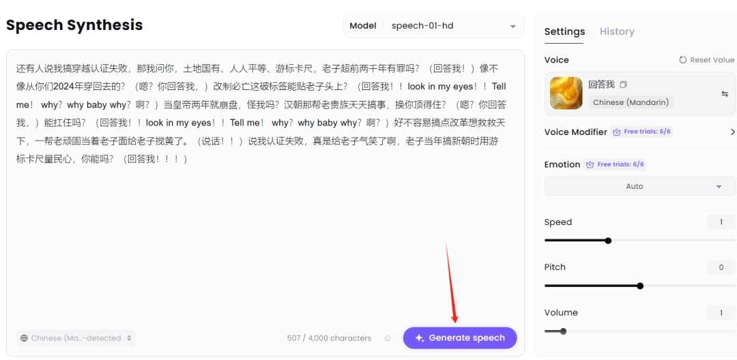This screenshot has width=737, height=360.
Task: Switch to the History tab
Action: pyautogui.click(x=617, y=31)
